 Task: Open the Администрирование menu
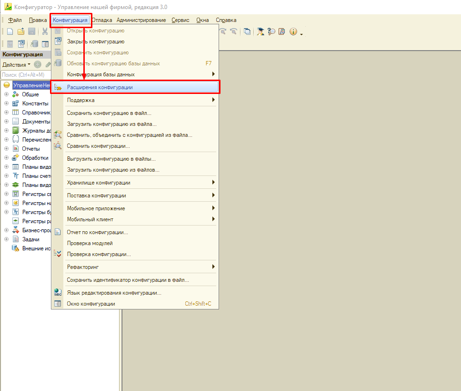click(x=141, y=20)
